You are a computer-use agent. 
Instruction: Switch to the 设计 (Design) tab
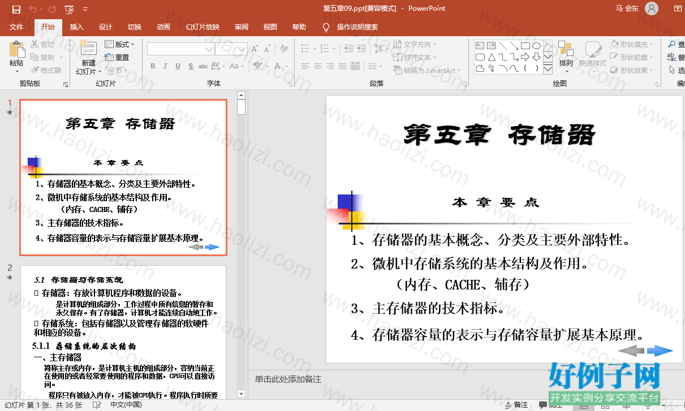[106, 27]
